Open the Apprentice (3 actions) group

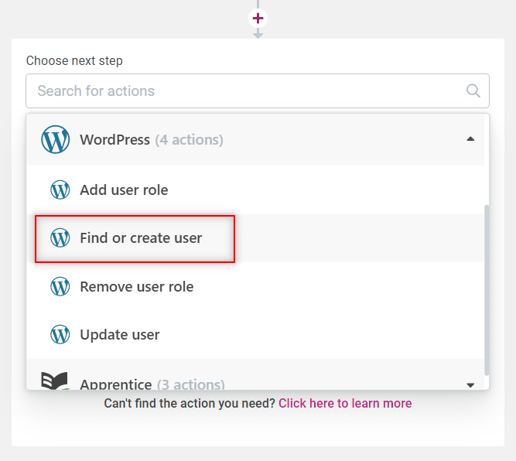click(255, 375)
